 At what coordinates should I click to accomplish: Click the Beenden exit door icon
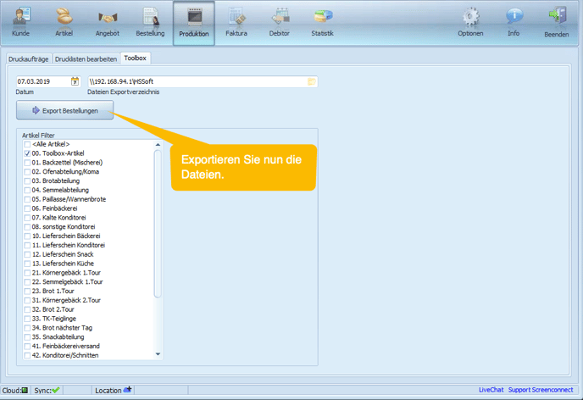click(557, 15)
